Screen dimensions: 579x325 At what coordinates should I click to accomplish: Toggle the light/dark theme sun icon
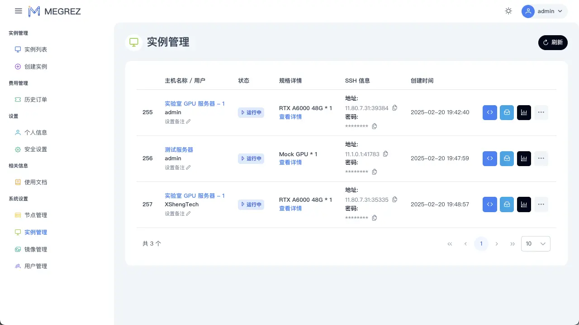(x=508, y=11)
